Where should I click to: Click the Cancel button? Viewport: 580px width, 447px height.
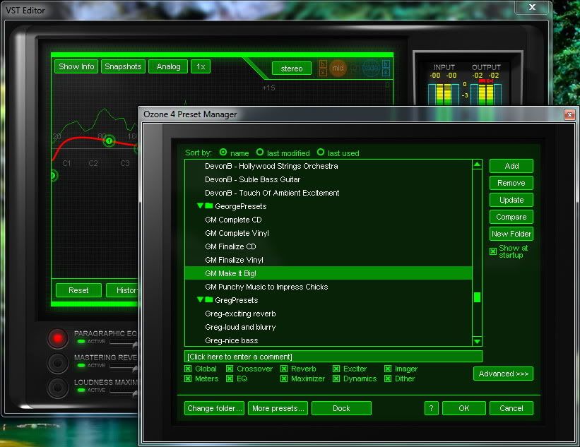[511, 408]
